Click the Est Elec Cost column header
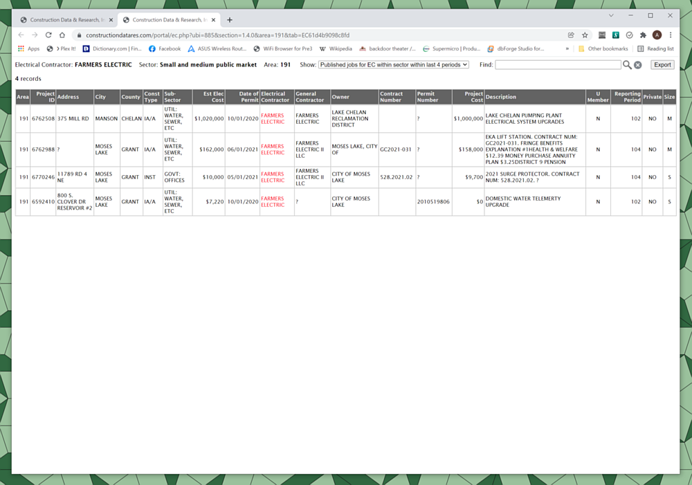This screenshot has height=485, width=692. tap(209, 97)
